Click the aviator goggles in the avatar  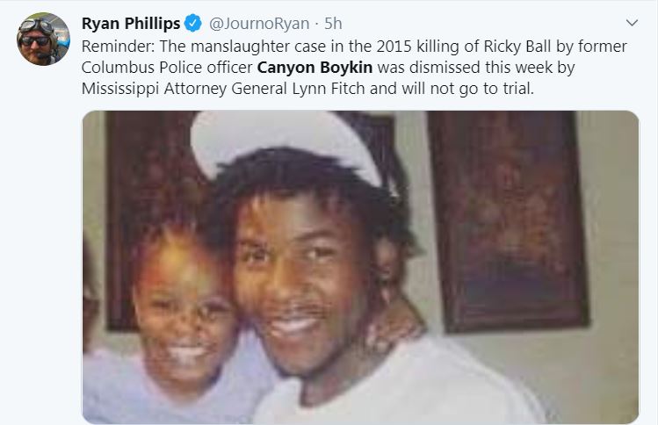pyautogui.click(x=37, y=26)
